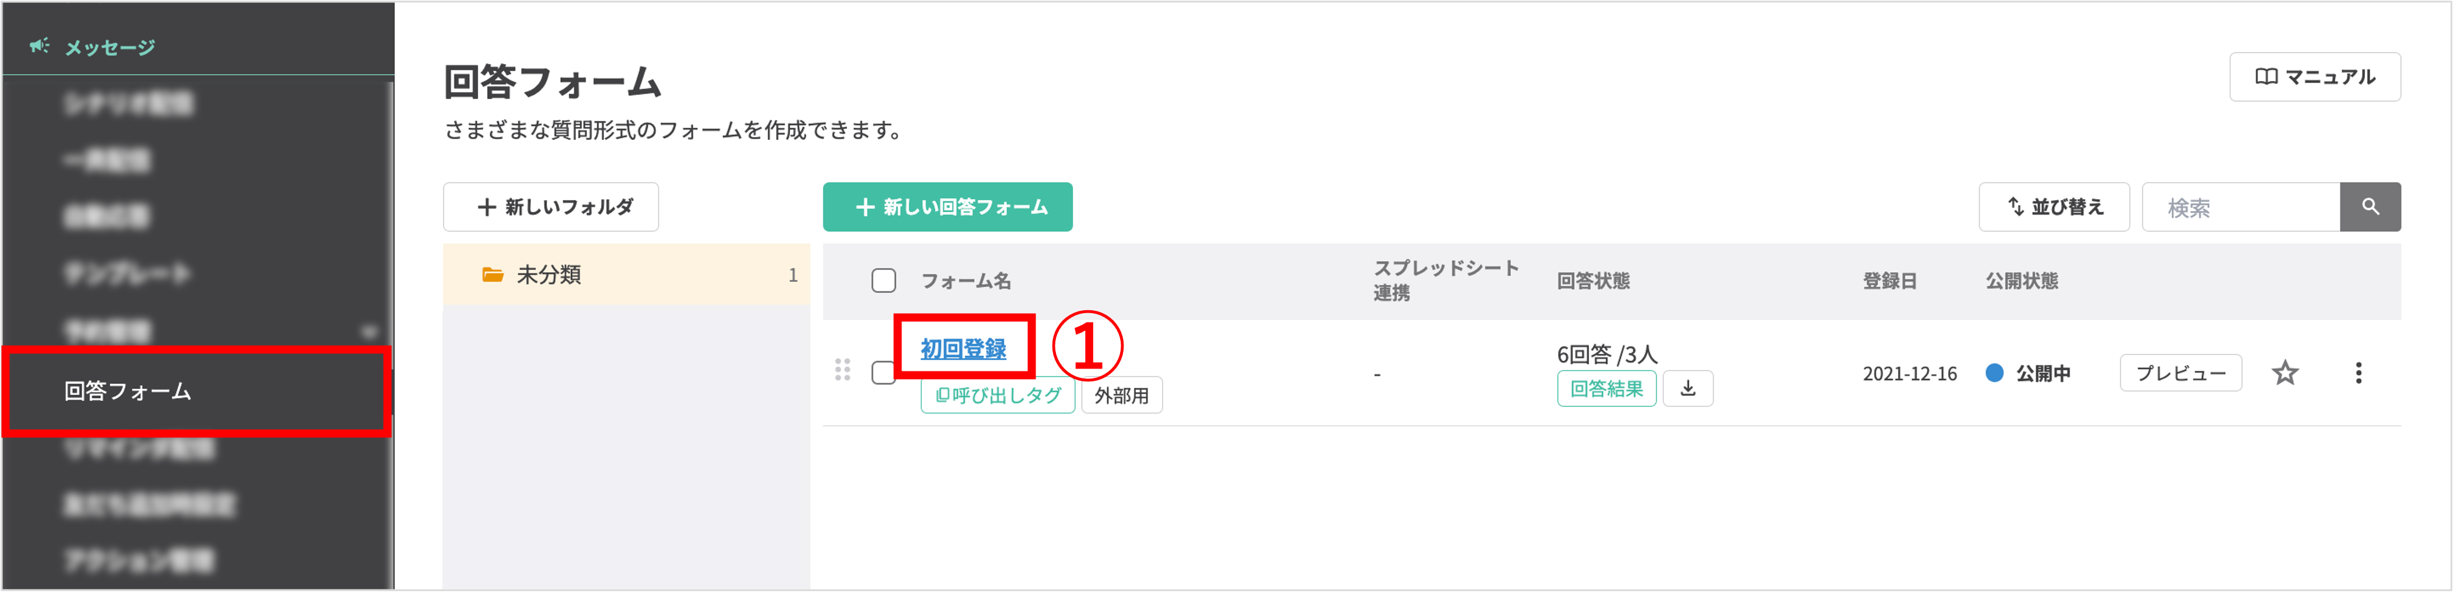Select 回答フォーム in the sidebar menu
2453x593 pixels.
coord(127,390)
